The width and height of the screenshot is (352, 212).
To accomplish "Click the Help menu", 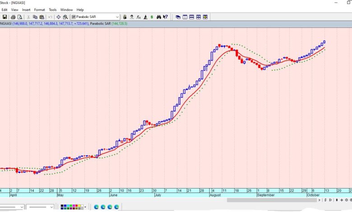I will pyautogui.click(x=80, y=9).
